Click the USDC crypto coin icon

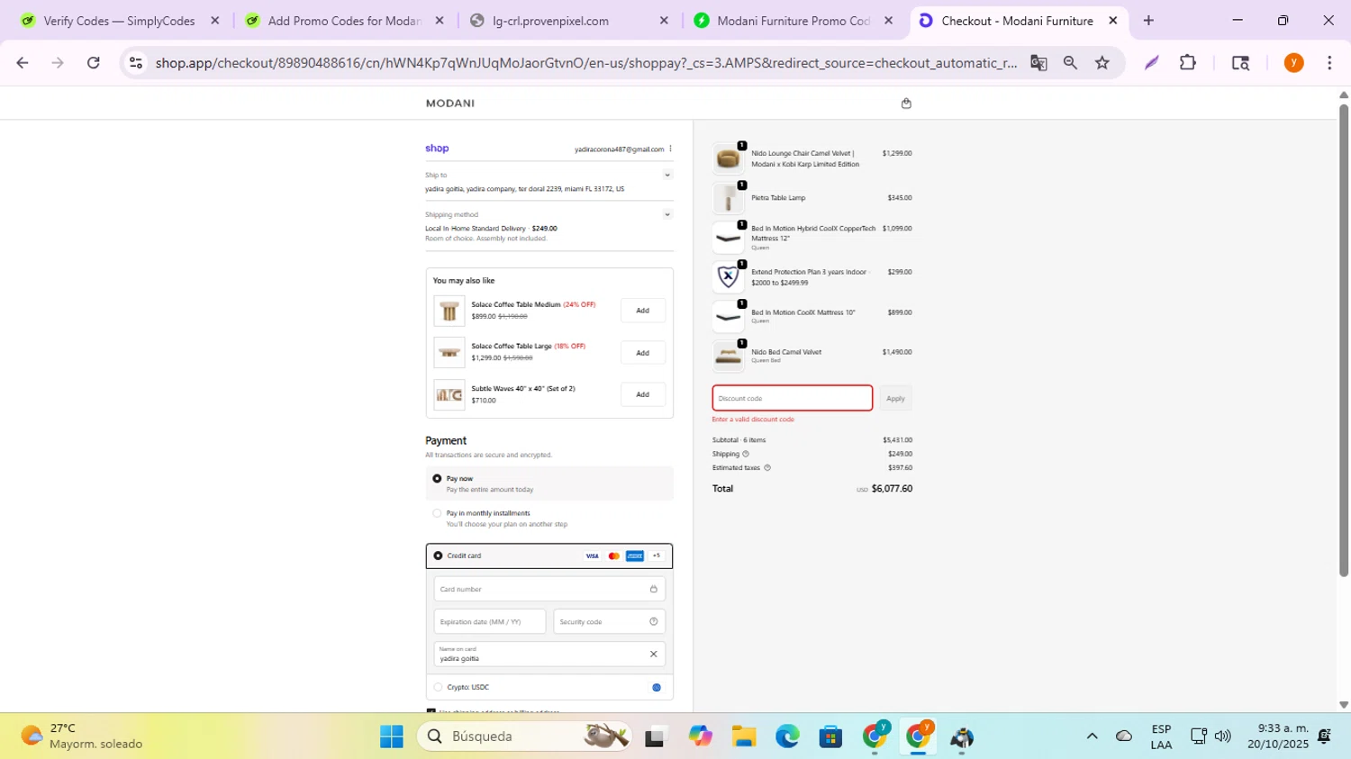point(657,688)
